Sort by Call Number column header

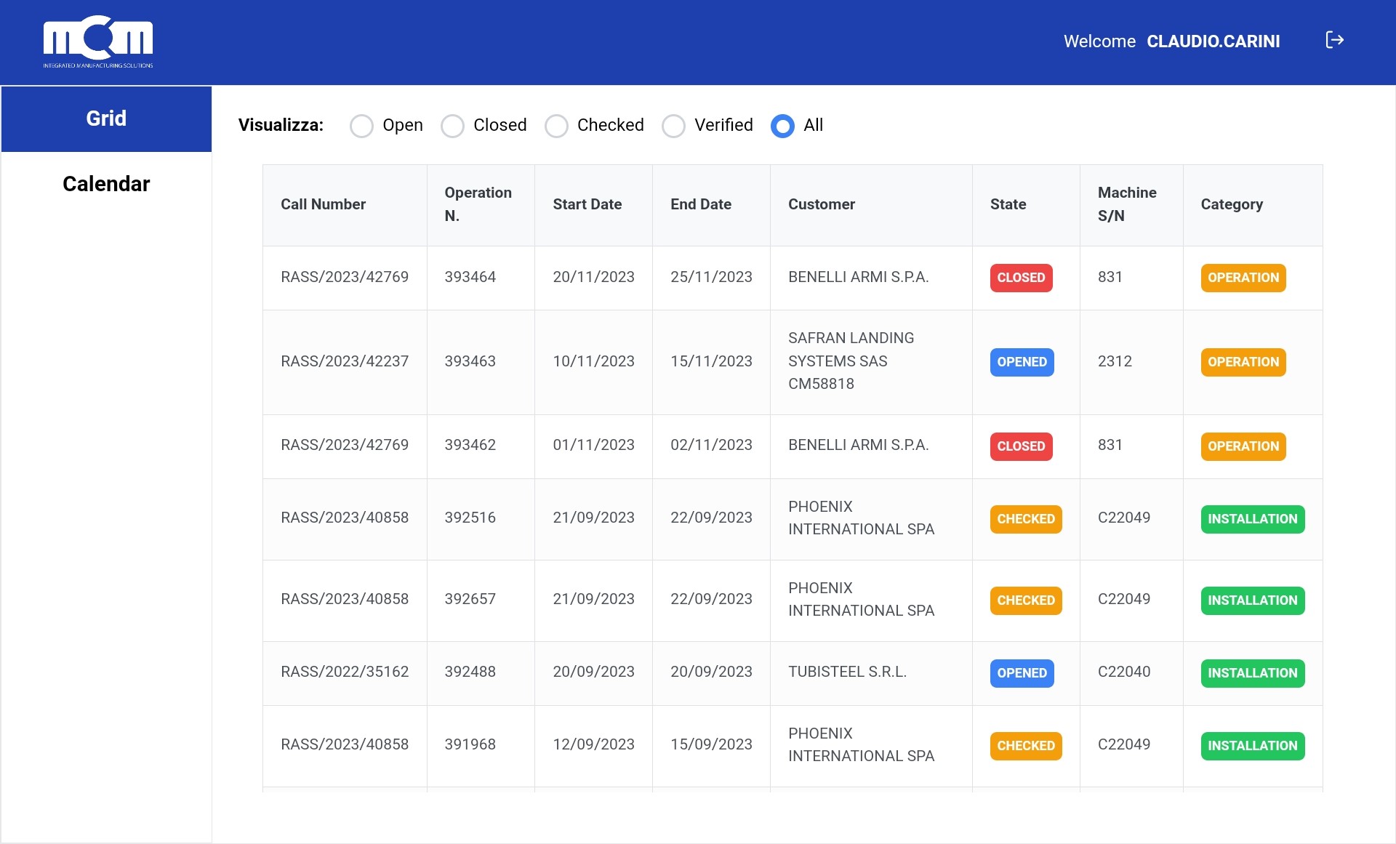pyautogui.click(x=323, y=204)
